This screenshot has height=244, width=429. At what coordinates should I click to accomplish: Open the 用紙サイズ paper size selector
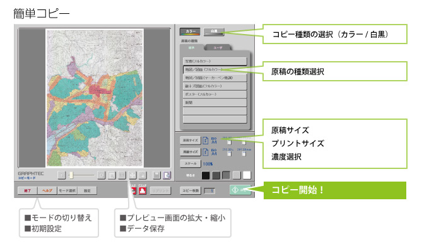(190, 152)
